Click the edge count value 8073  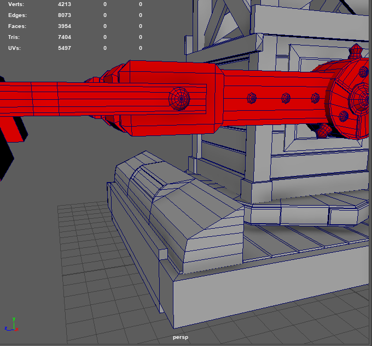(65, 15)
